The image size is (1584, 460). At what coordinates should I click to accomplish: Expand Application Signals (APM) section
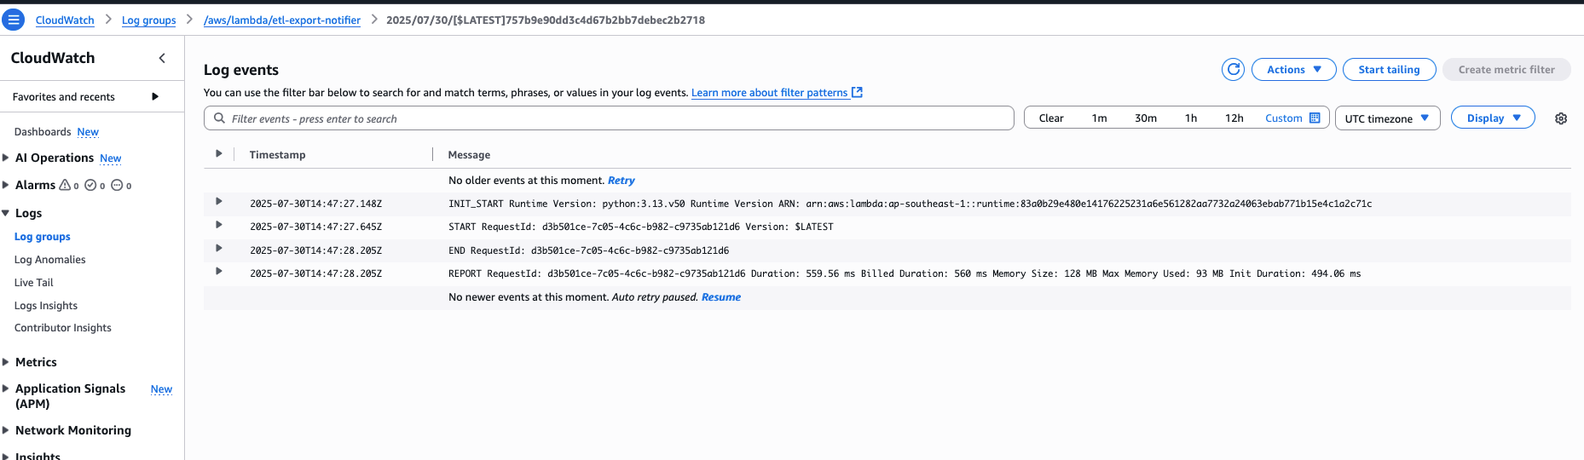coord(6,388)
